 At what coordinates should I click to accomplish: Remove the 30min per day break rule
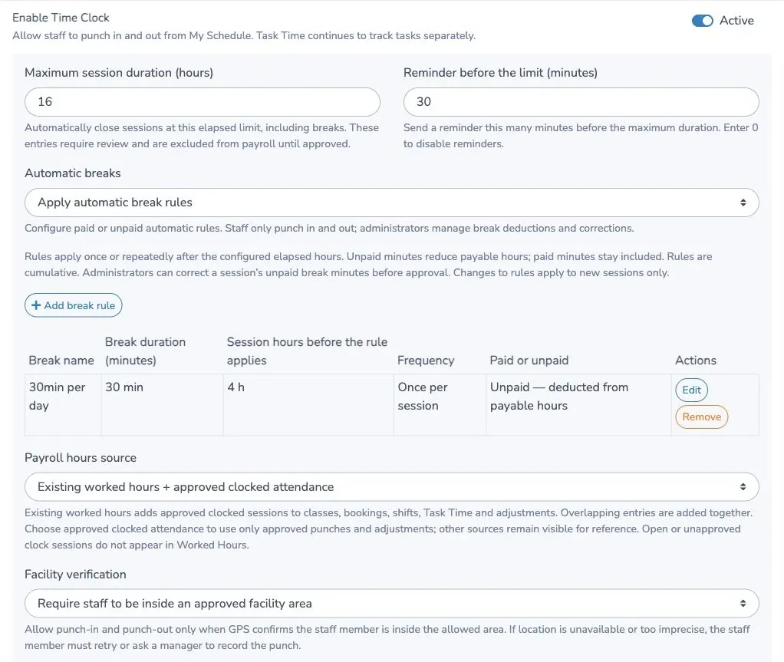coord(701,417)
